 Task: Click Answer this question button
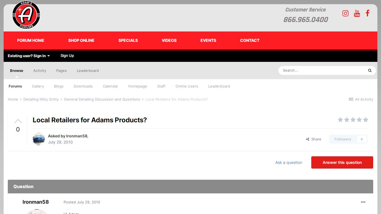pos(342,162)
